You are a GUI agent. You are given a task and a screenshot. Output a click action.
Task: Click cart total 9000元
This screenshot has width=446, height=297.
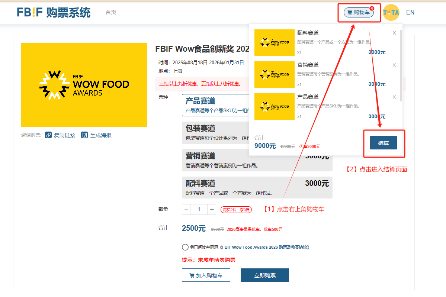click(265, 146)
